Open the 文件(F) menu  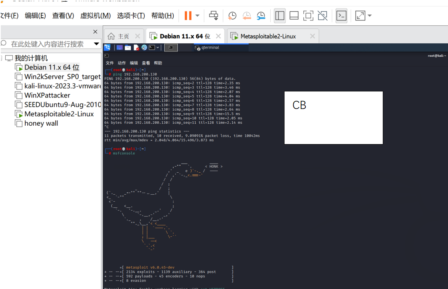9,16
